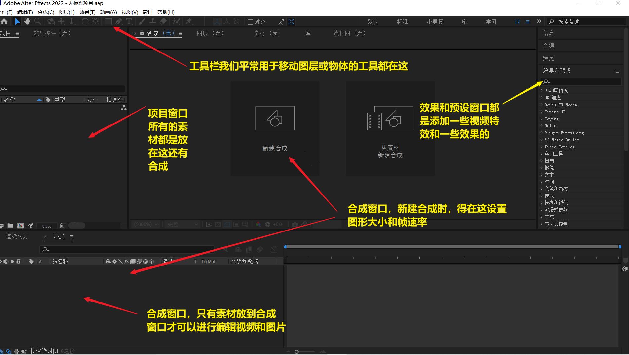Open the magnification ratio dropdown showing 5000%

pos(145,224)
